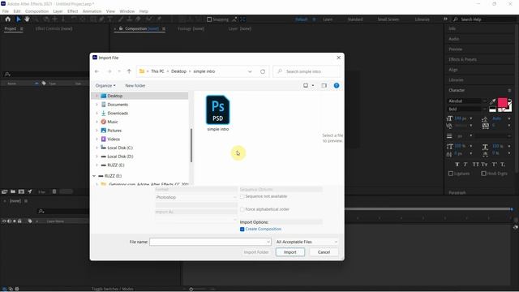Click the File name input field
This screenshot has width=519, height=292.
pyautogui.click(x=208, y=242)
